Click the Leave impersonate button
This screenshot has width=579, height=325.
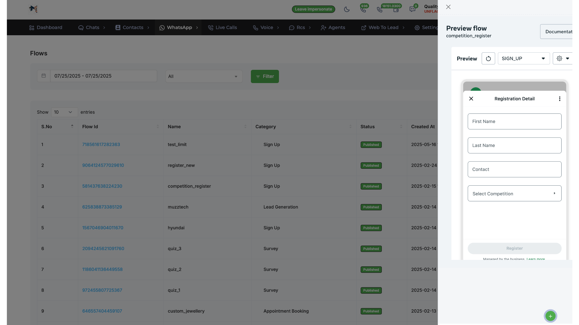[313, 9]
